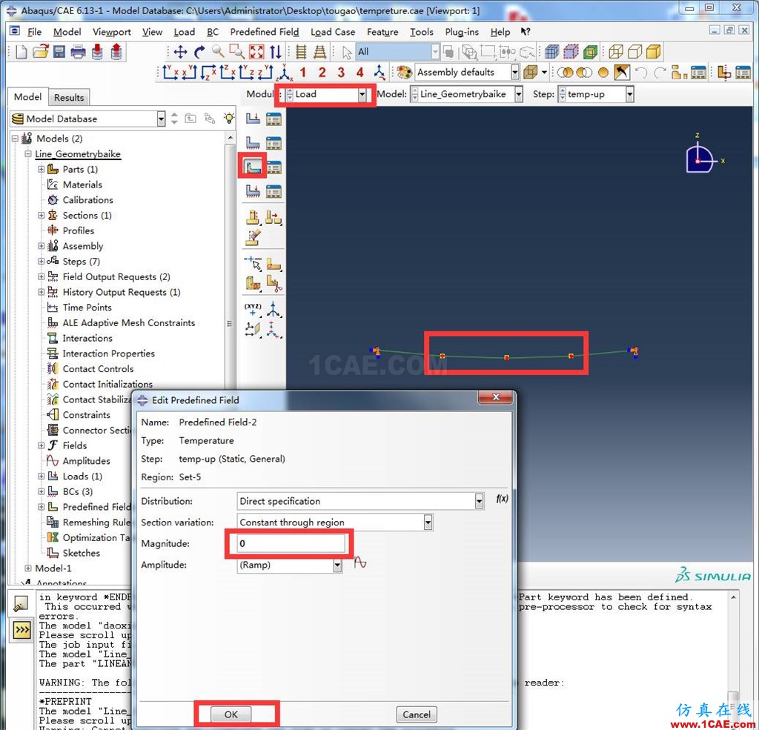The width and height of the screenshot is (759, 730).
Task: Select Time Points in the model tree
Action: tap(87, 308)
